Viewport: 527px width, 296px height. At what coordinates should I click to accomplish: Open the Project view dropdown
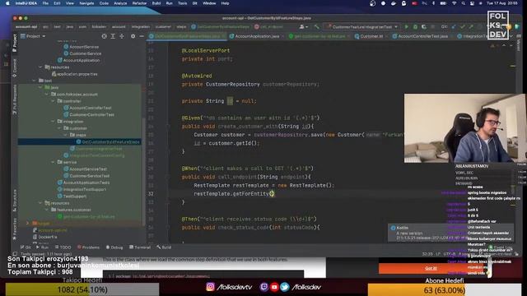pos(33,36)
